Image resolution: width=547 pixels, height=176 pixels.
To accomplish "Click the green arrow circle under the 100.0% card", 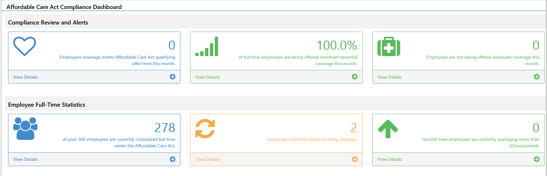I will pyautogui.click(x=355, y=77).
